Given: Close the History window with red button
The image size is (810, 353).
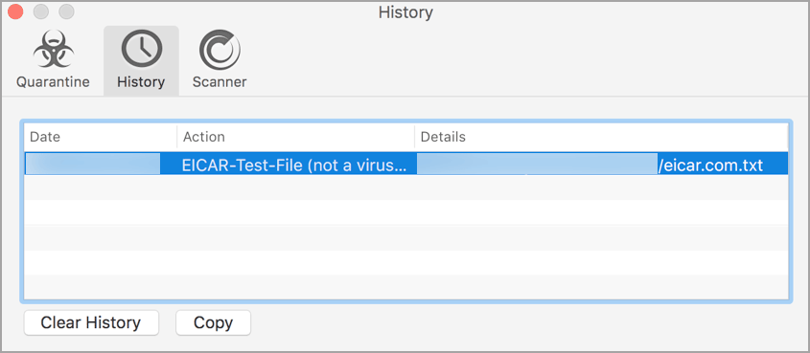Looking at the screenshot, I should [x=15, y=11].
